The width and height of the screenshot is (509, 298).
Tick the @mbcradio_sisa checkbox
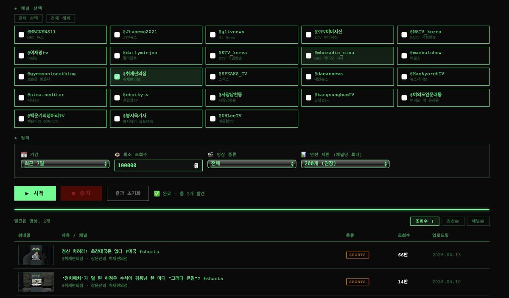(308, 56)
